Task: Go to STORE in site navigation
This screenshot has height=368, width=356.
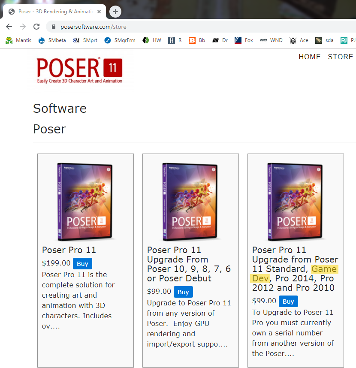Action: (x=340, y=57)
